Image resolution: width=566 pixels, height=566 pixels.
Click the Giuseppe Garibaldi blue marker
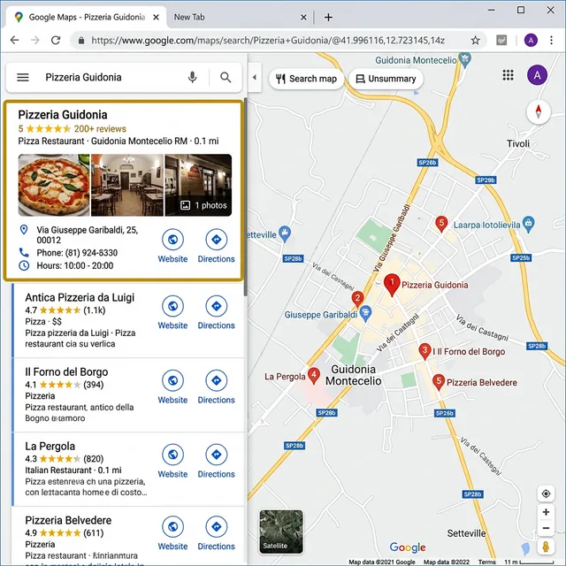point(365,314)
